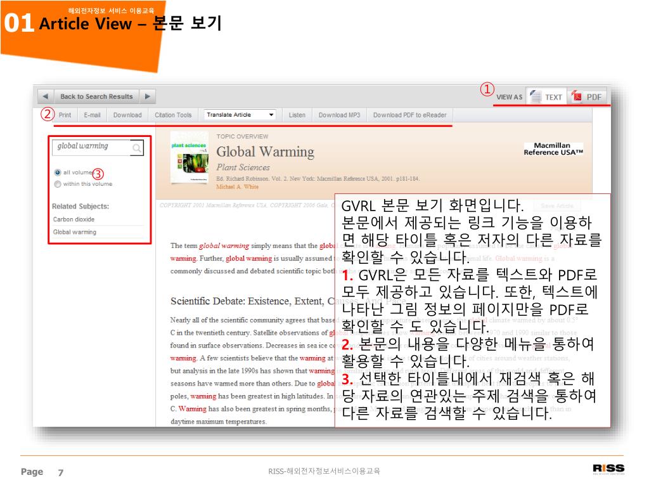Open the Carbon dioxide related subject
Screen dimensions: 649x487
[x=74, y=219]
